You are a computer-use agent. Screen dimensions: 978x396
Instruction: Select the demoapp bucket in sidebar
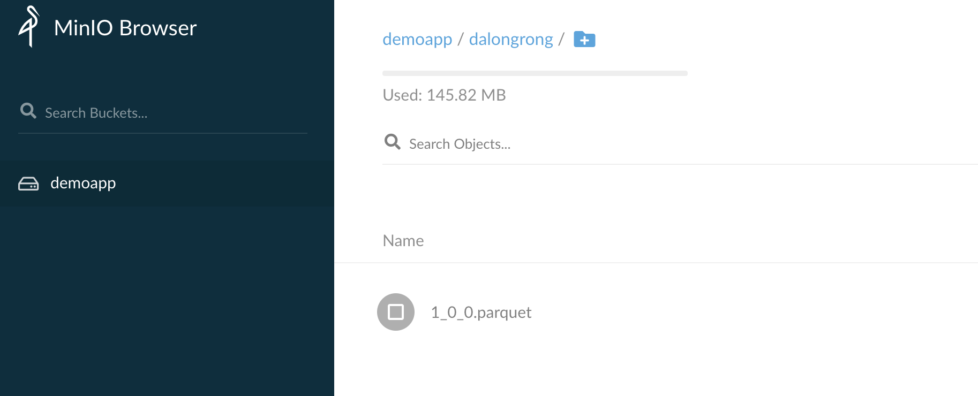167,184
